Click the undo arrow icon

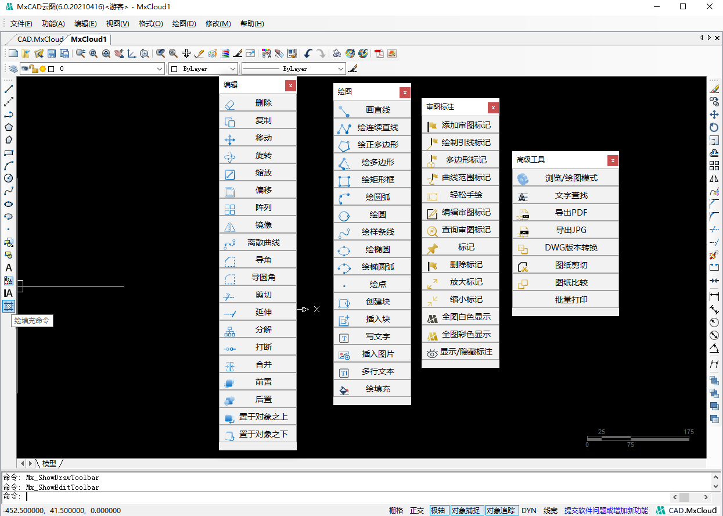(308, 53)
